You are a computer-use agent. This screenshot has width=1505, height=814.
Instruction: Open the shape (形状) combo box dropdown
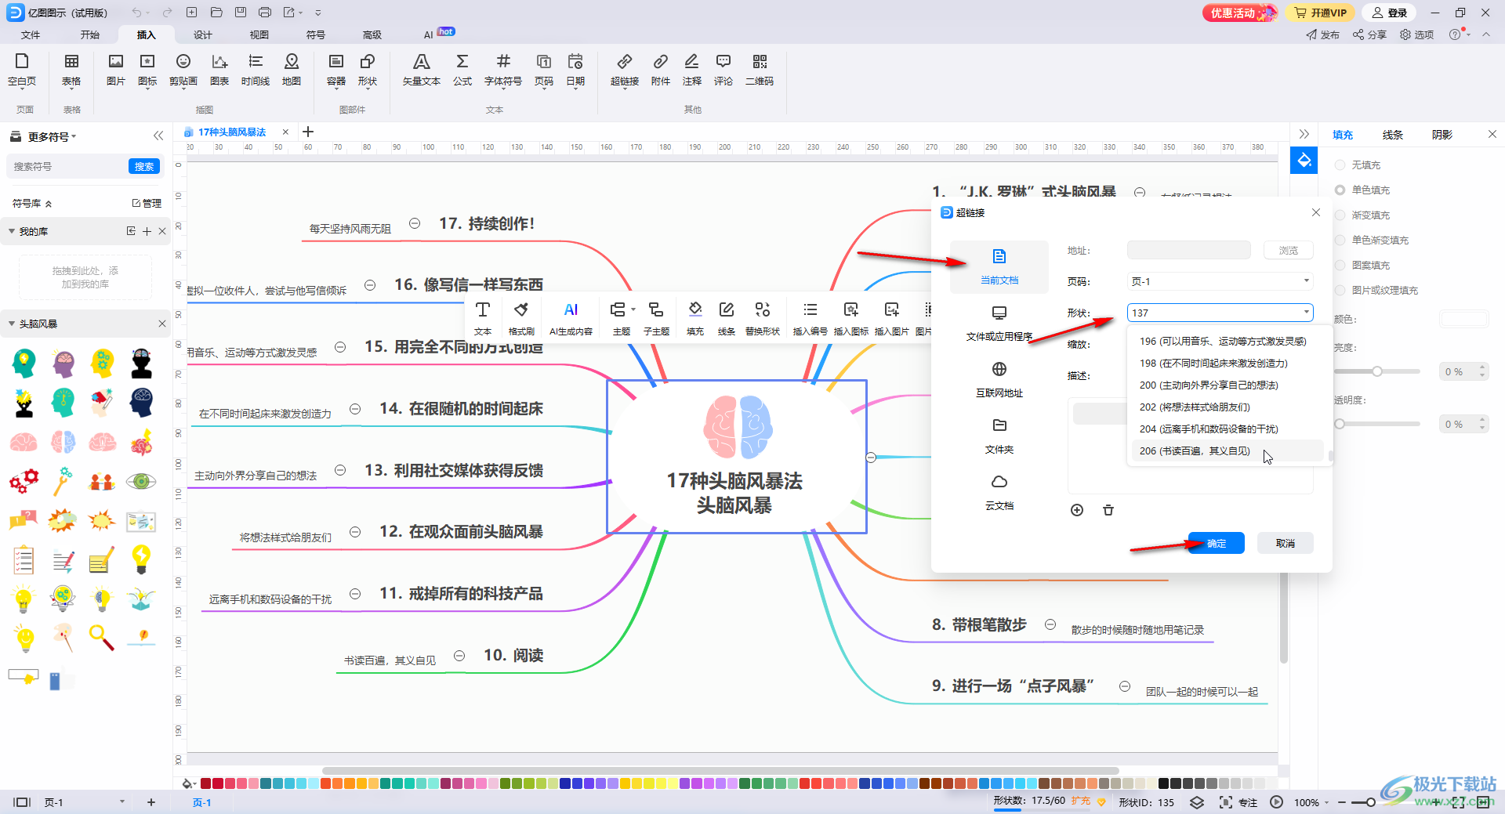click(x=1307, y=313)
